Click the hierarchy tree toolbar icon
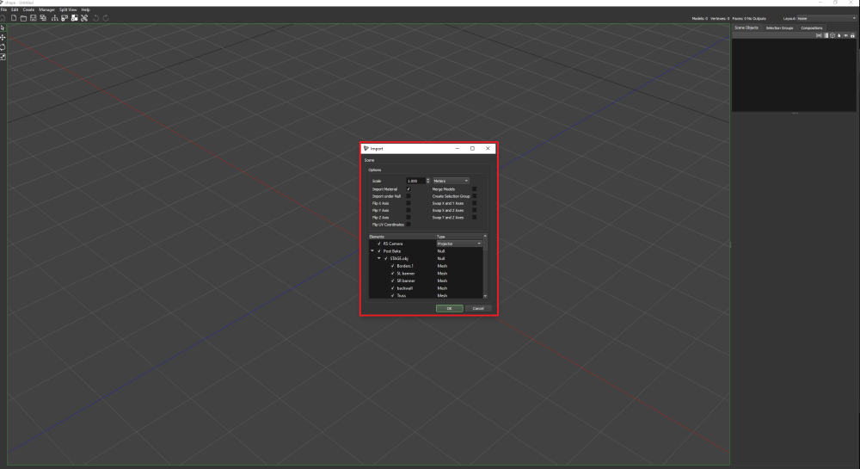This screenshot has height=469, width=860. [55, 18]
